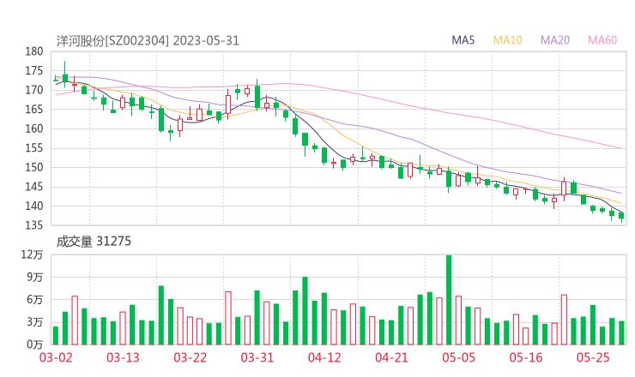Screen dimensions: 635x377
Task: Click the 03-22 date axis label
Action: click(190, 357)
